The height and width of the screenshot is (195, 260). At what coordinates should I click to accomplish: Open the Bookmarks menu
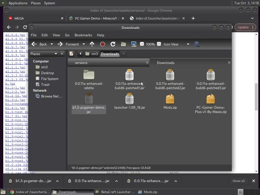[x=83, y=35]
